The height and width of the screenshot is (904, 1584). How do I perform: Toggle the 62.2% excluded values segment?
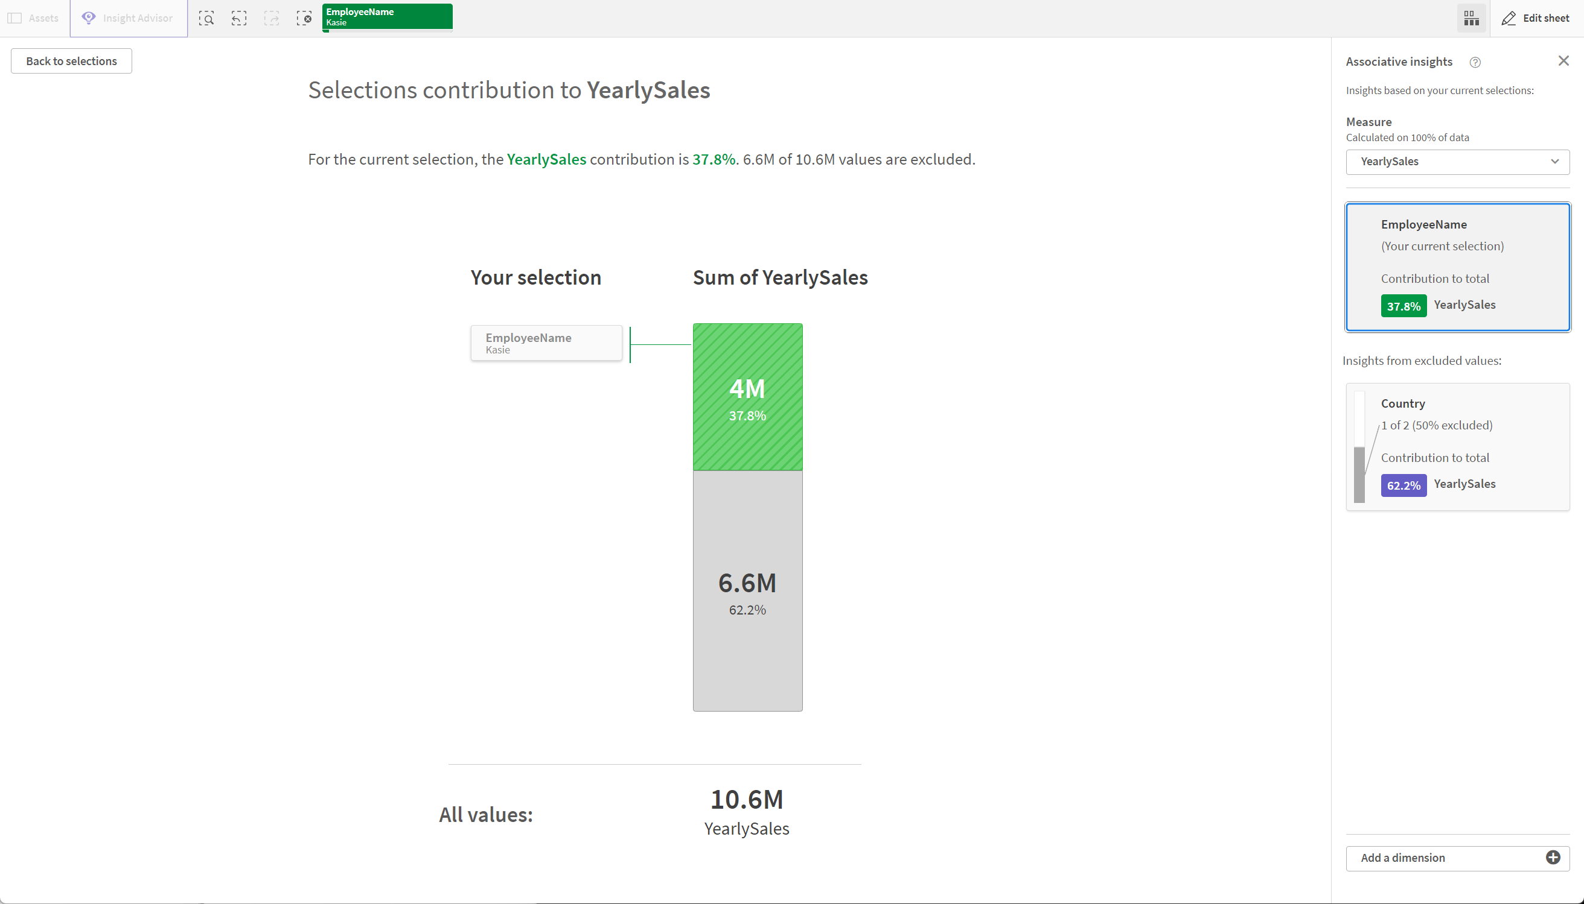pyautogui.click(x=747, y=592)
